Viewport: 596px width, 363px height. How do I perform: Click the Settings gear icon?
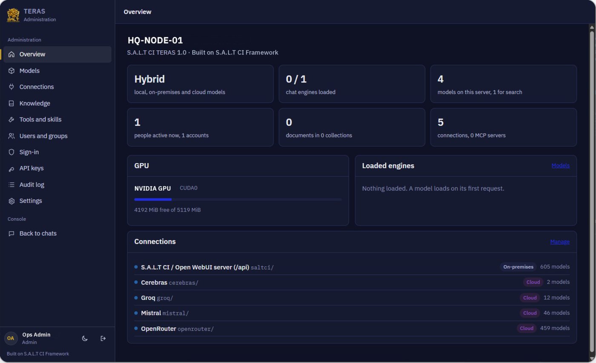[11, 201]
